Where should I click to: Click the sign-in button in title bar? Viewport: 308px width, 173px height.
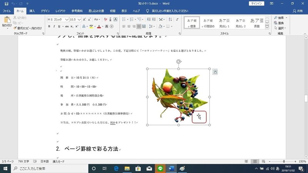pos(256,3)
